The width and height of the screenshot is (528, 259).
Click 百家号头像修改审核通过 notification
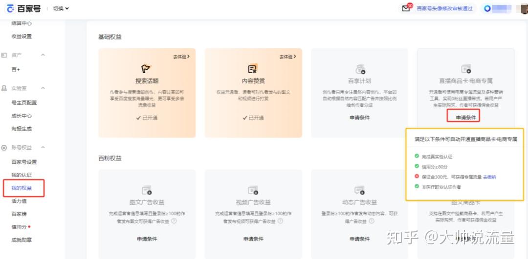point(444,9)
